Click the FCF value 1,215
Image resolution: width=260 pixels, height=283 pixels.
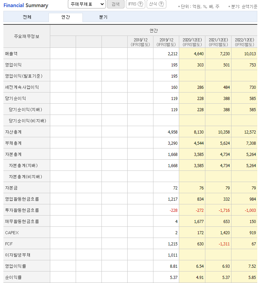tap(172, 244)
